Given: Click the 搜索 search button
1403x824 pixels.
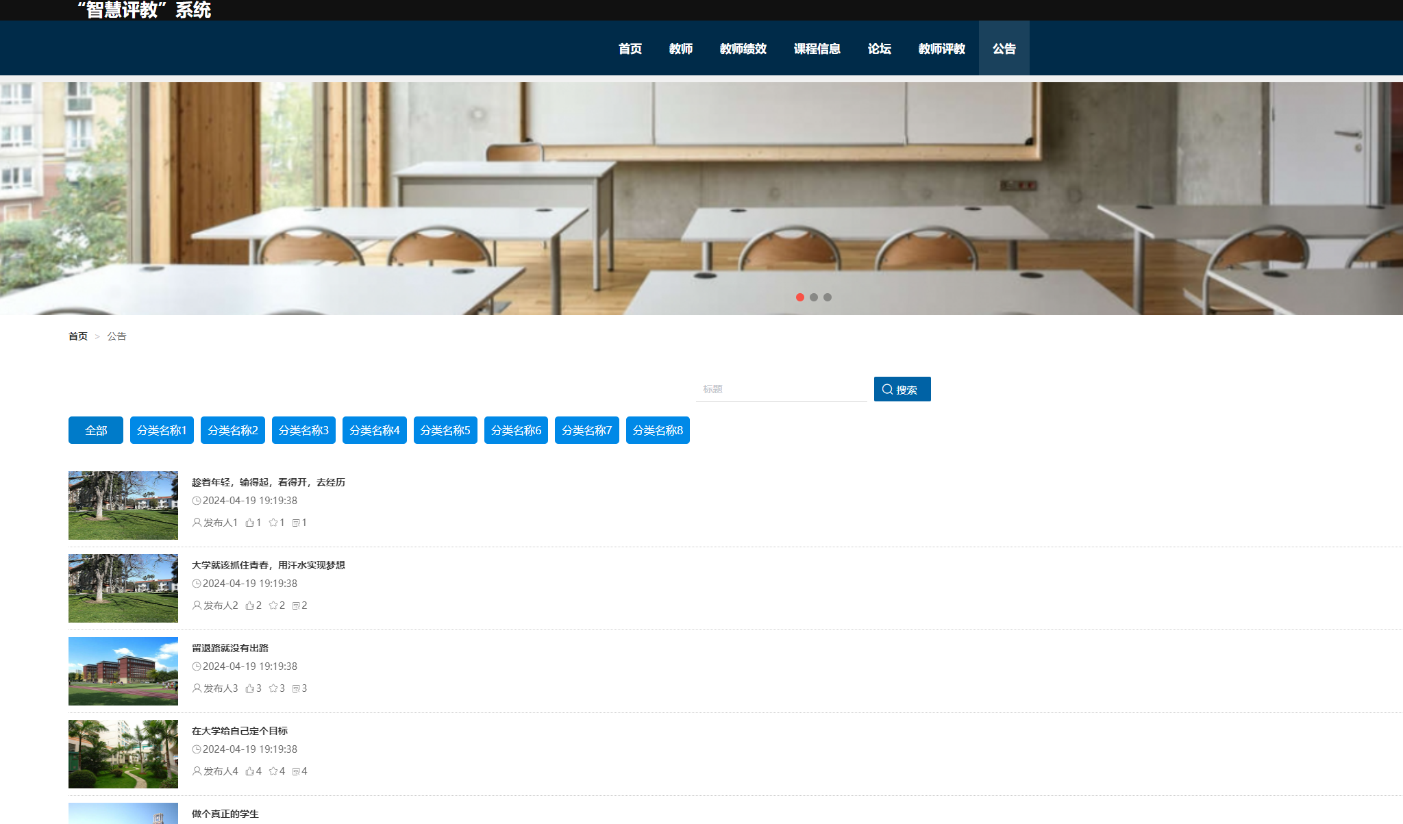Looking at the screenshot, I should (902, 389).
